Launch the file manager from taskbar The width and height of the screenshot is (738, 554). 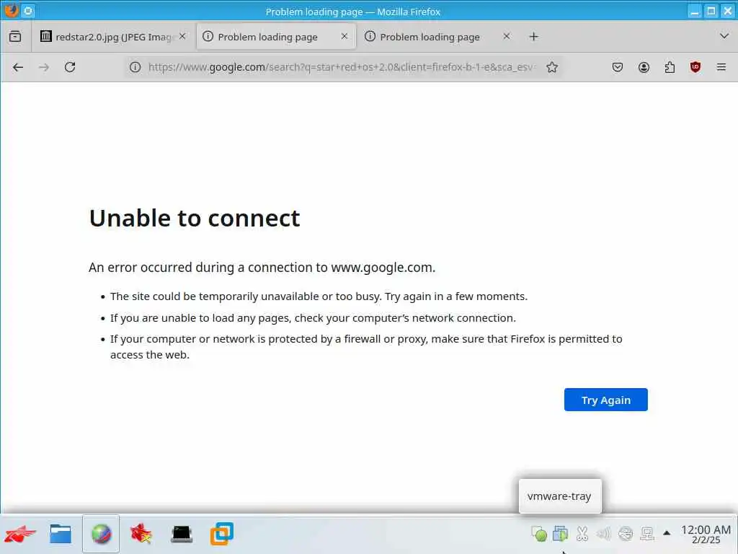tap(61, 534)
